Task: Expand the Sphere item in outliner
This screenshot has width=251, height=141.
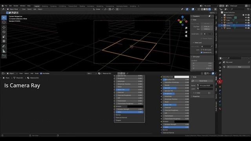Action: 222,28
